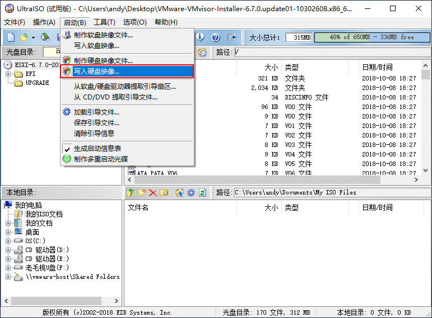Expand the vmware-host Shared Folders node
Viewport: 432px width, 318px height.
click(x=8, y=277)
